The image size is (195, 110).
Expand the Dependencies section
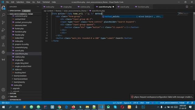click(15, 100)
